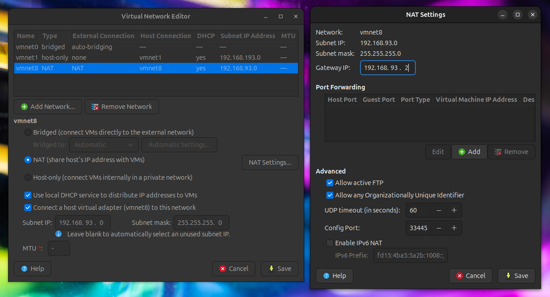The image size is (550, 297).
Task: Enable IPv6 NAT checkbox
Action: pyautogui.click(x=330, y=243)
